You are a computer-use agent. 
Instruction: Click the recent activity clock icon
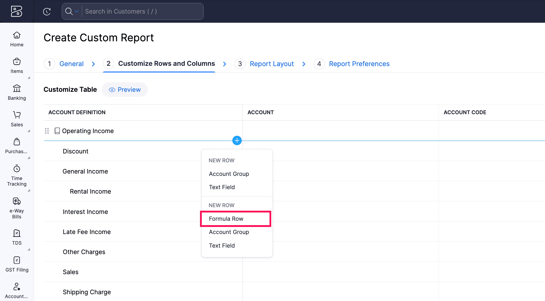47,12
